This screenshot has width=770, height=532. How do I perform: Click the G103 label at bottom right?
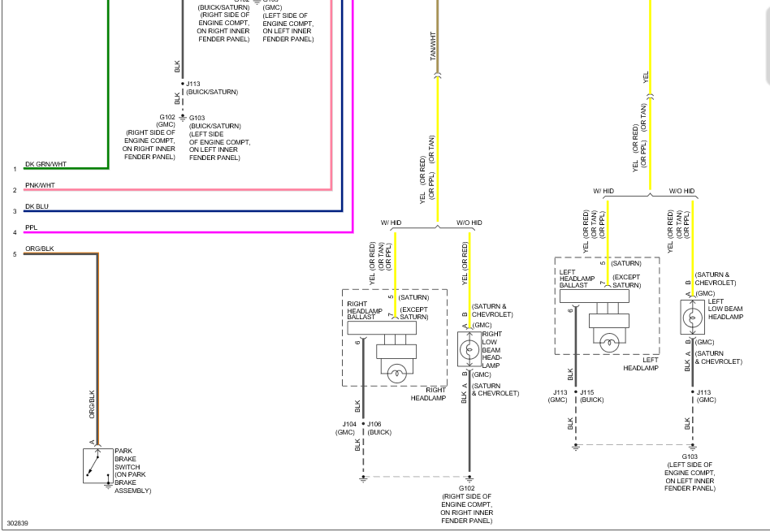(690, 456)
